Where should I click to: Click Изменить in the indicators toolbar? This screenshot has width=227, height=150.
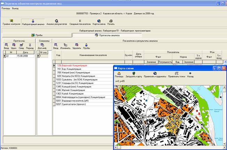(65, 46)
